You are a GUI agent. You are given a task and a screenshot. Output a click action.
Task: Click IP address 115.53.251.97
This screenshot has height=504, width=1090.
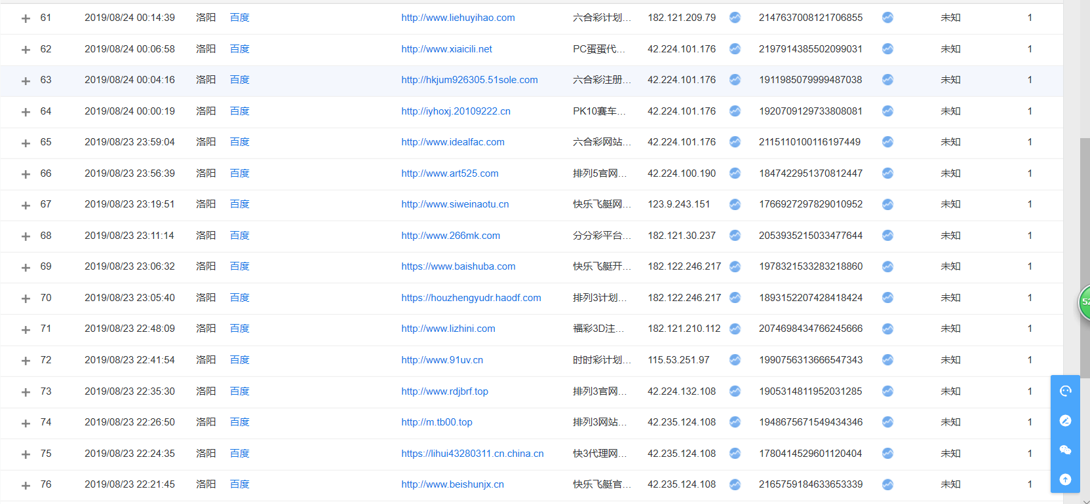coord(678,360)
